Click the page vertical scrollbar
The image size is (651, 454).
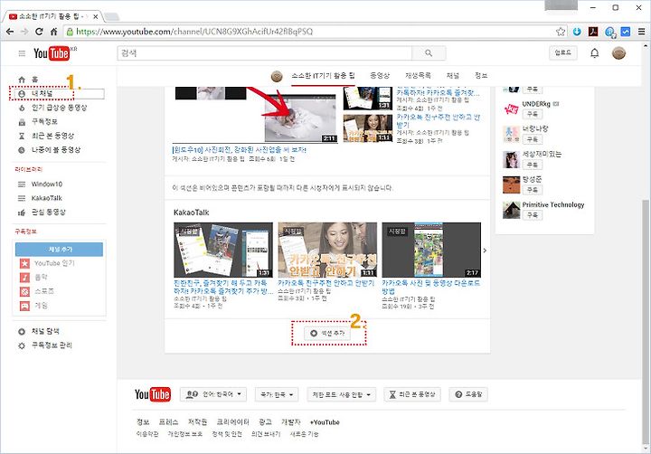click(646, 321)
